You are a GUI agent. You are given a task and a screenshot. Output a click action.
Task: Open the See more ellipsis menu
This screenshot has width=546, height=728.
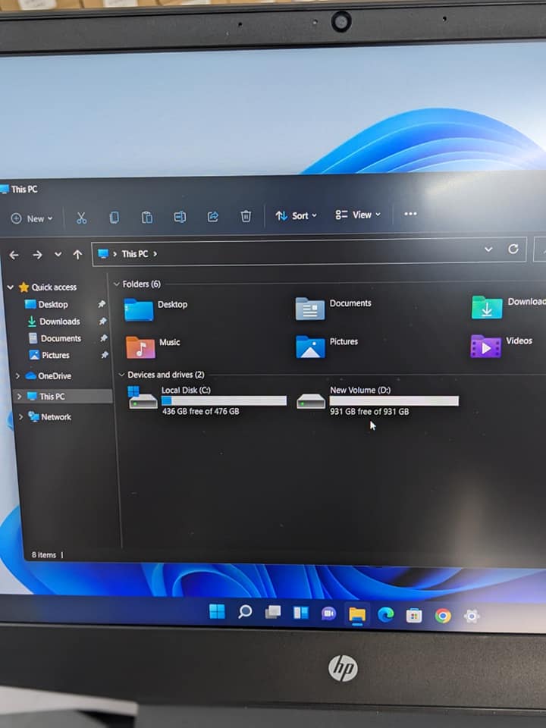[410, 214]
